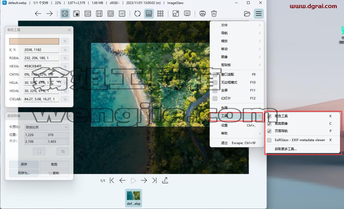Click the picked color preview swatch

pos(34,41)
